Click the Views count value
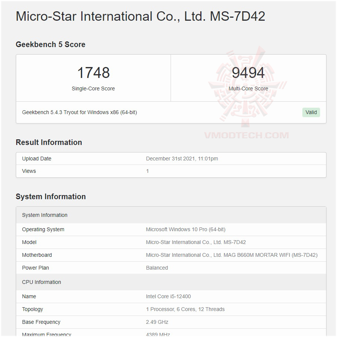The image size is (337, 337). 147,171
